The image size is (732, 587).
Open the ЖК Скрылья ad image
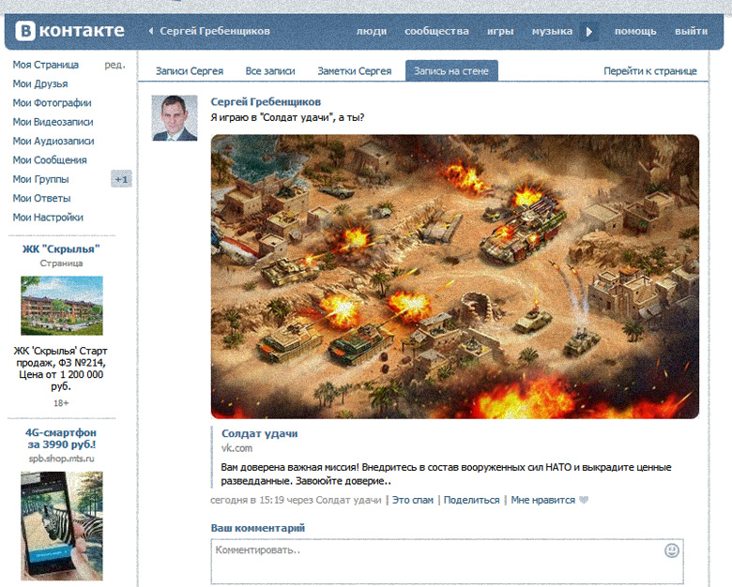pos(62,306)
